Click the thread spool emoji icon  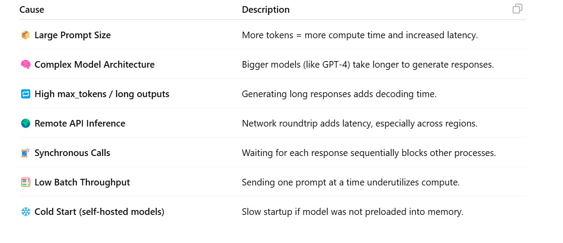pos(26,153)
